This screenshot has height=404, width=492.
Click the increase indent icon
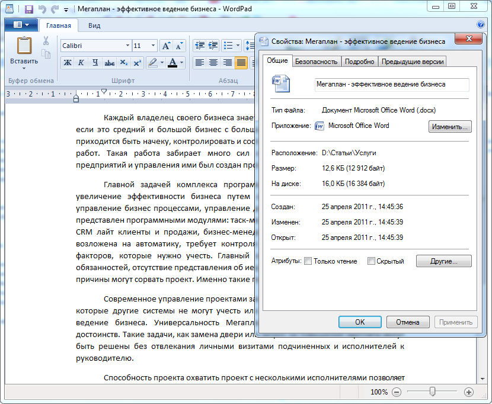click(213, 46)
